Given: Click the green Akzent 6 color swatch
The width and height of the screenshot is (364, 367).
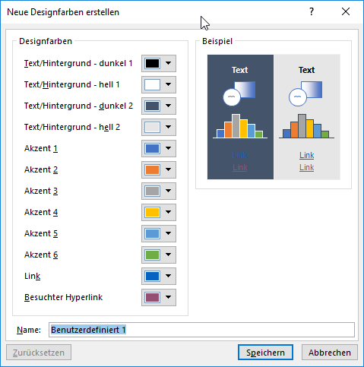Looking at the screenshot, I should 152,255.
